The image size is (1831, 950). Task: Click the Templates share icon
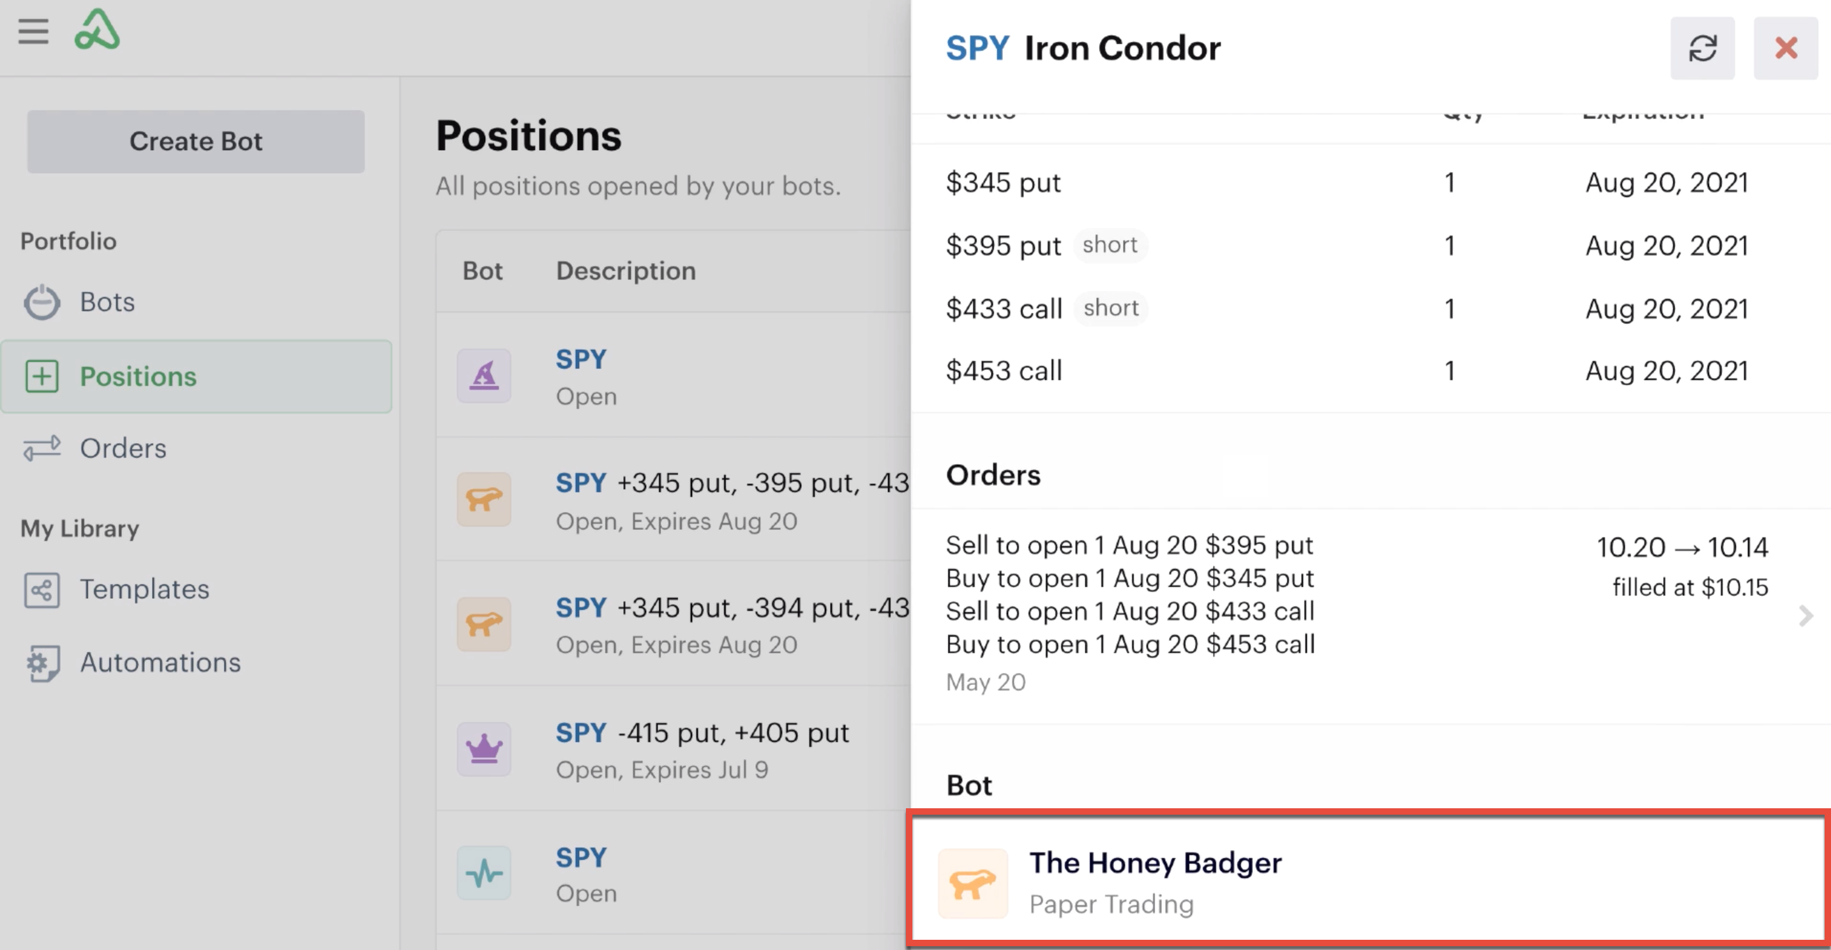coord(42,590)
